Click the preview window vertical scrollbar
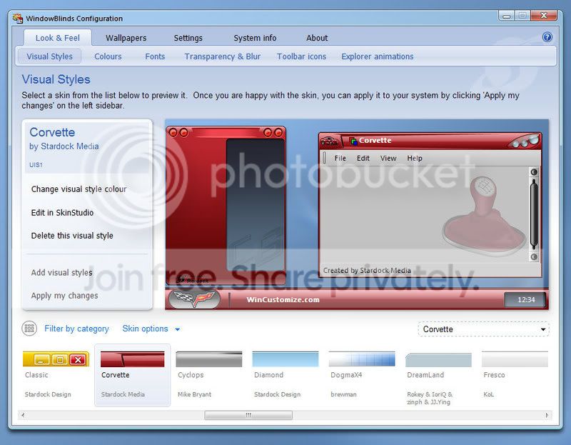 click(x=534, y=214)
